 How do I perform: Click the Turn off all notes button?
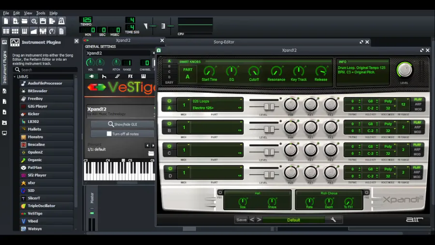pyautogui.click(x=123, y=134)
